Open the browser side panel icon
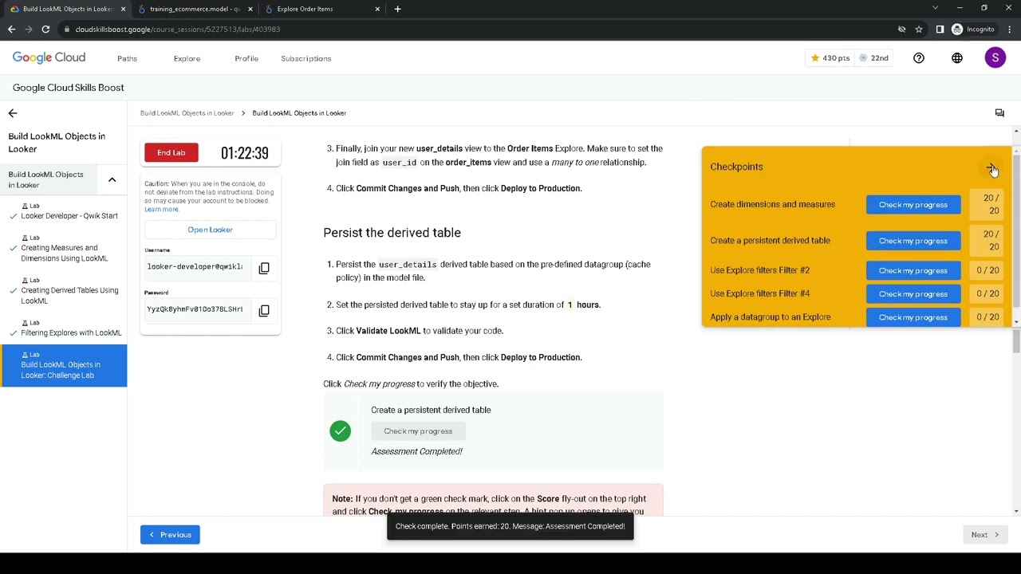The height and width of the screenshot is (574, 1021). pyautogui.click(x=940, y=29)
